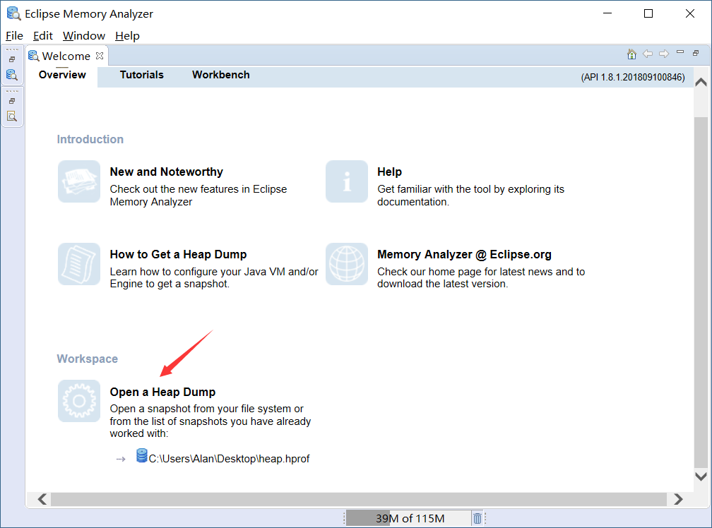Open the inspector sidebar magnifier icon
Screen dimensions: 712x528
coord(12,116)
